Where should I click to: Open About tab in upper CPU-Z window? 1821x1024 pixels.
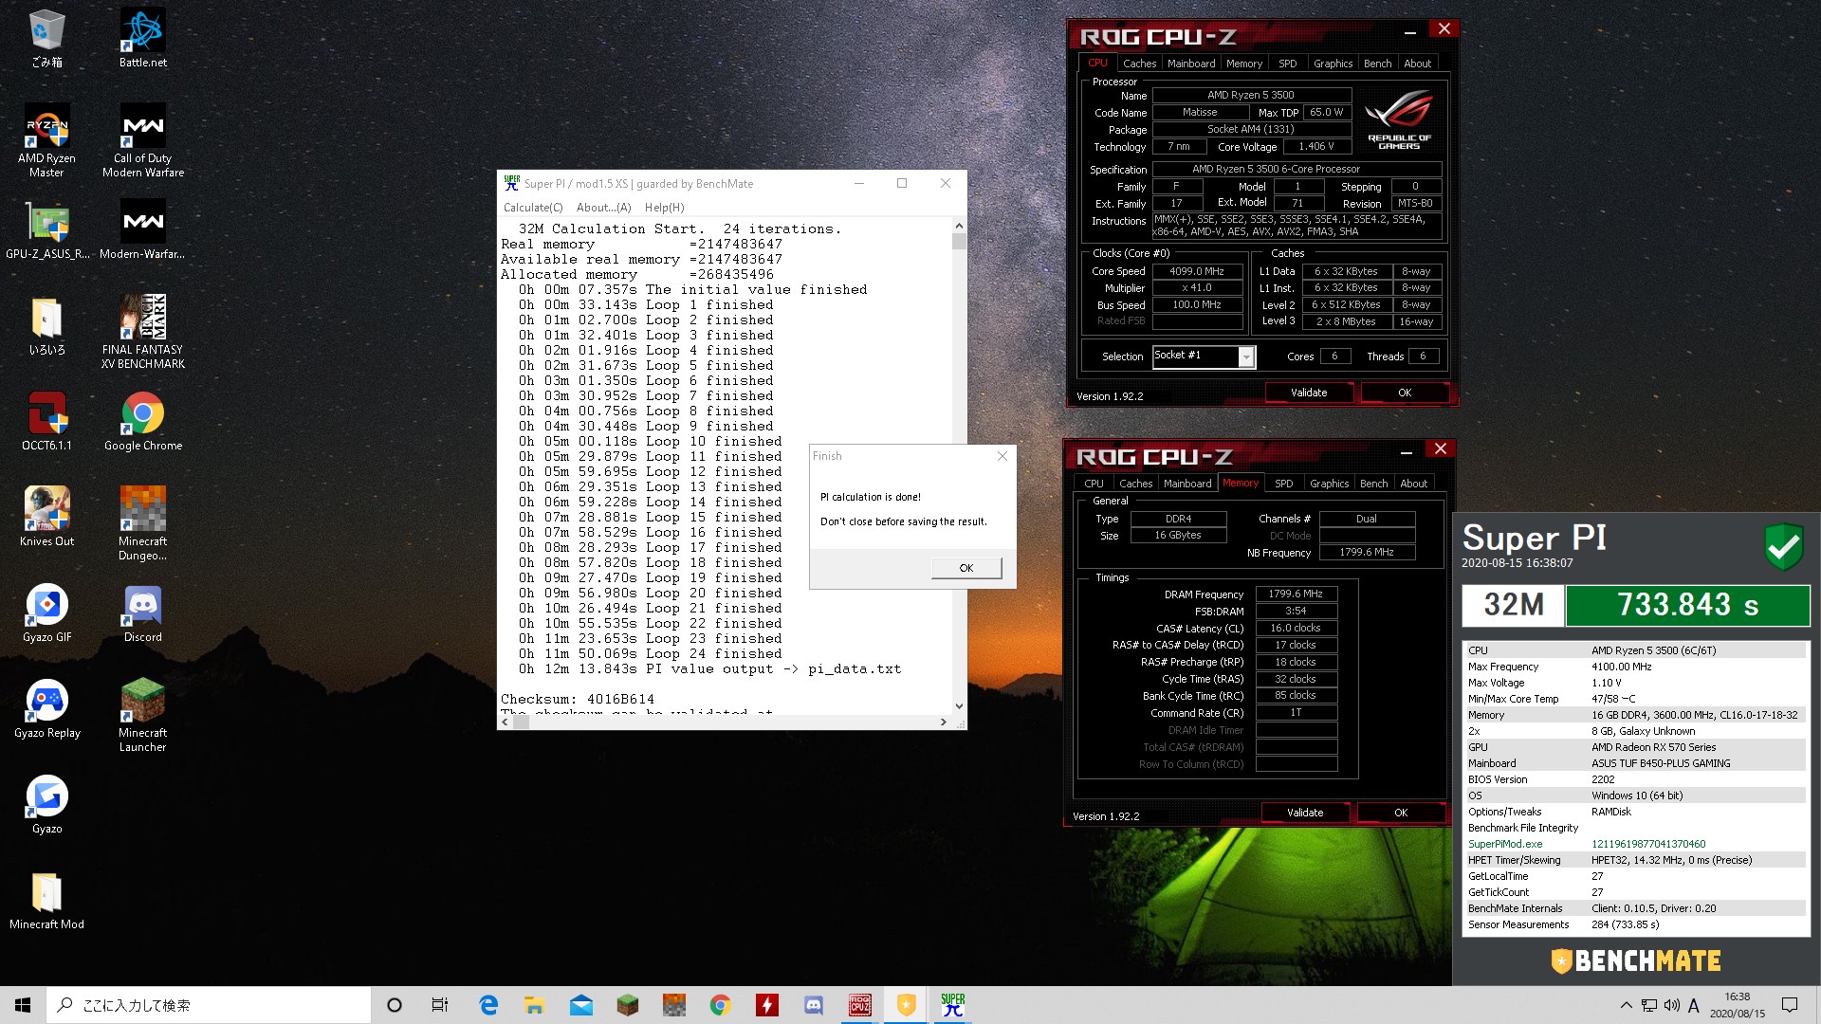click(1417, 64)
